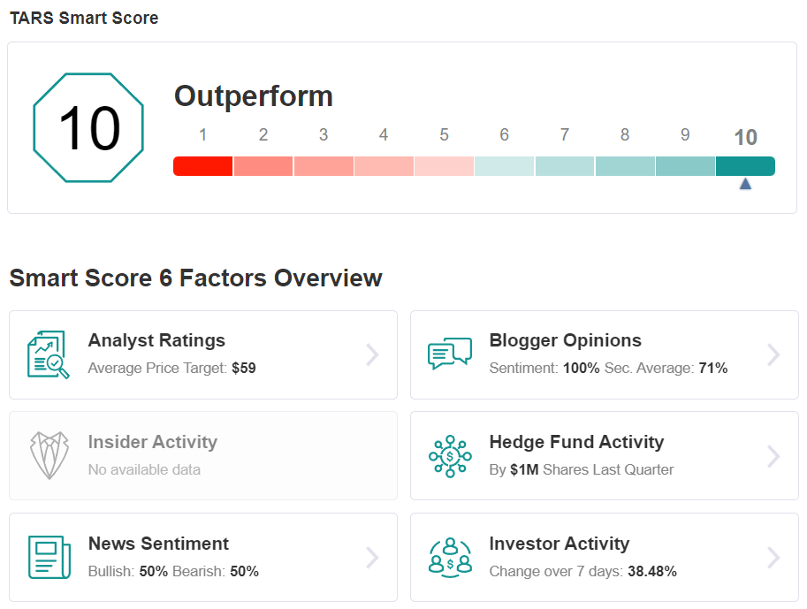
Task: Open Investor Activity chevron arrow
Action: 773,558
